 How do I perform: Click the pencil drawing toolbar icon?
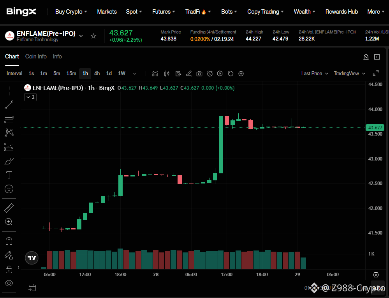189,74
